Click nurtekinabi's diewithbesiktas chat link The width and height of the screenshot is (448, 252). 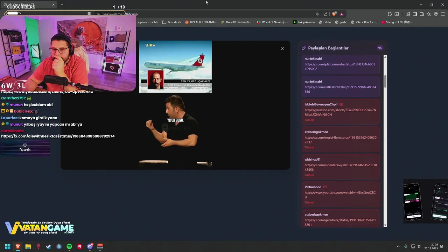(x=58, y=136)
